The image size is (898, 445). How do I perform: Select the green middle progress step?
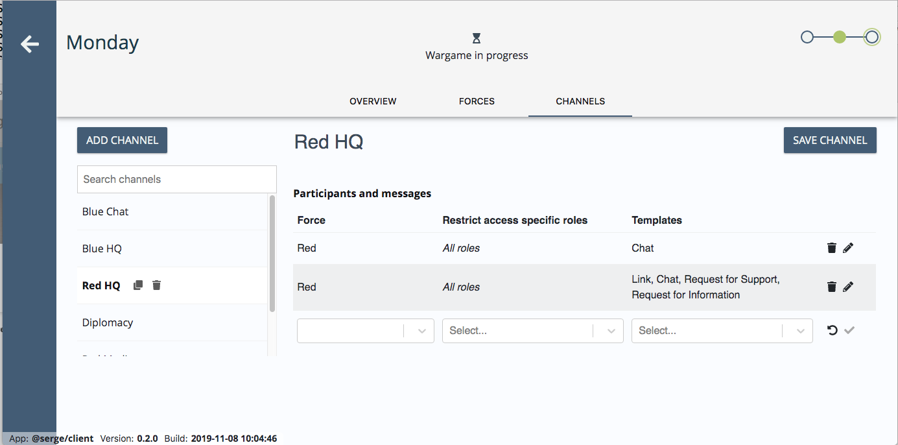point(840,37)
